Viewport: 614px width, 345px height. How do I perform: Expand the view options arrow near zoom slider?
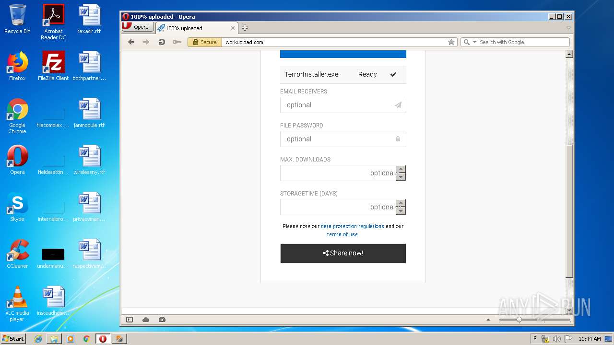488,320
